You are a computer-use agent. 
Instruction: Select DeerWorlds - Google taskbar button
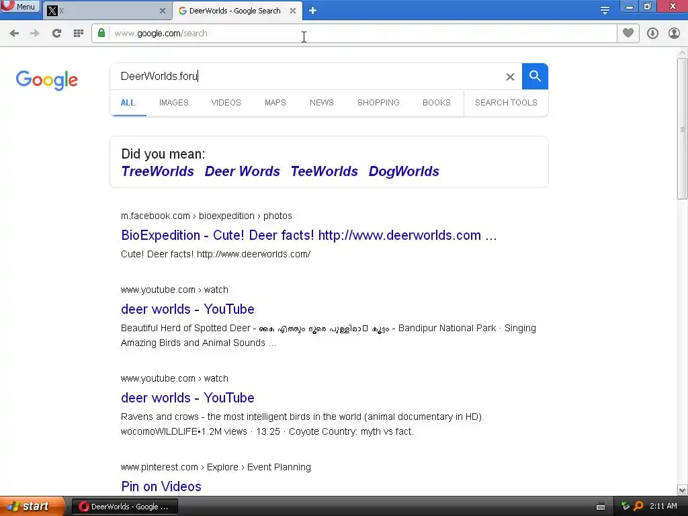click(x=124, y=507)
